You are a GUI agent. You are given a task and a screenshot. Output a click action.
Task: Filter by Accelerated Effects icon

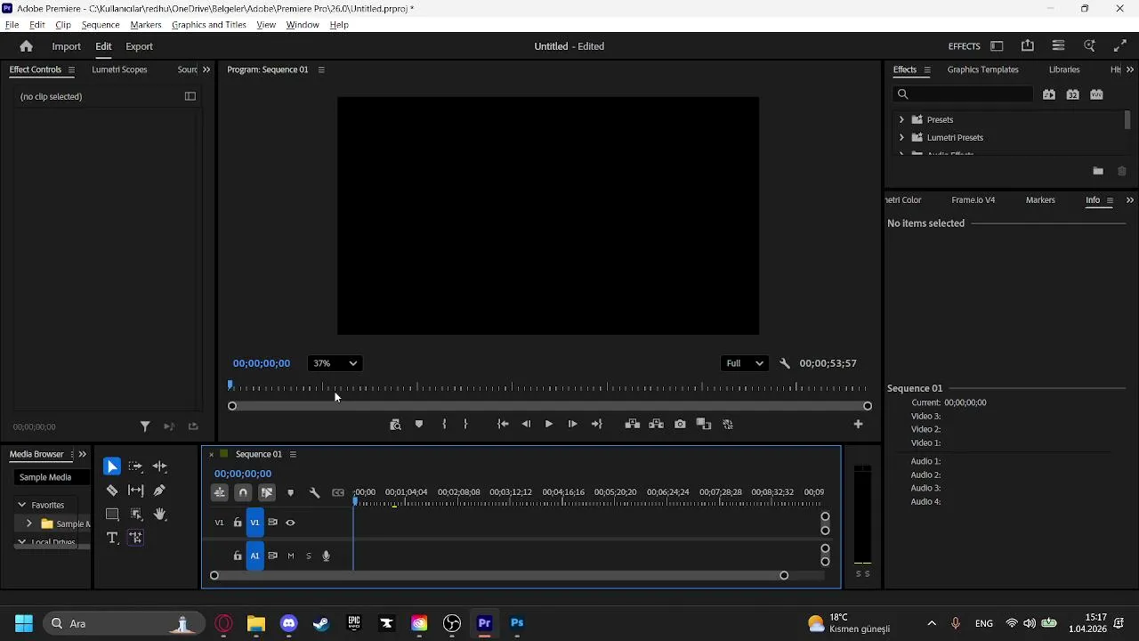tap(1049, 94)
